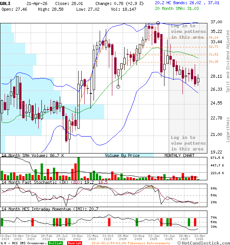Click the circle marker near 26.33 low
Image resolution: width=230 pixels, height=245 pixels.
click(x=118, y=87)
